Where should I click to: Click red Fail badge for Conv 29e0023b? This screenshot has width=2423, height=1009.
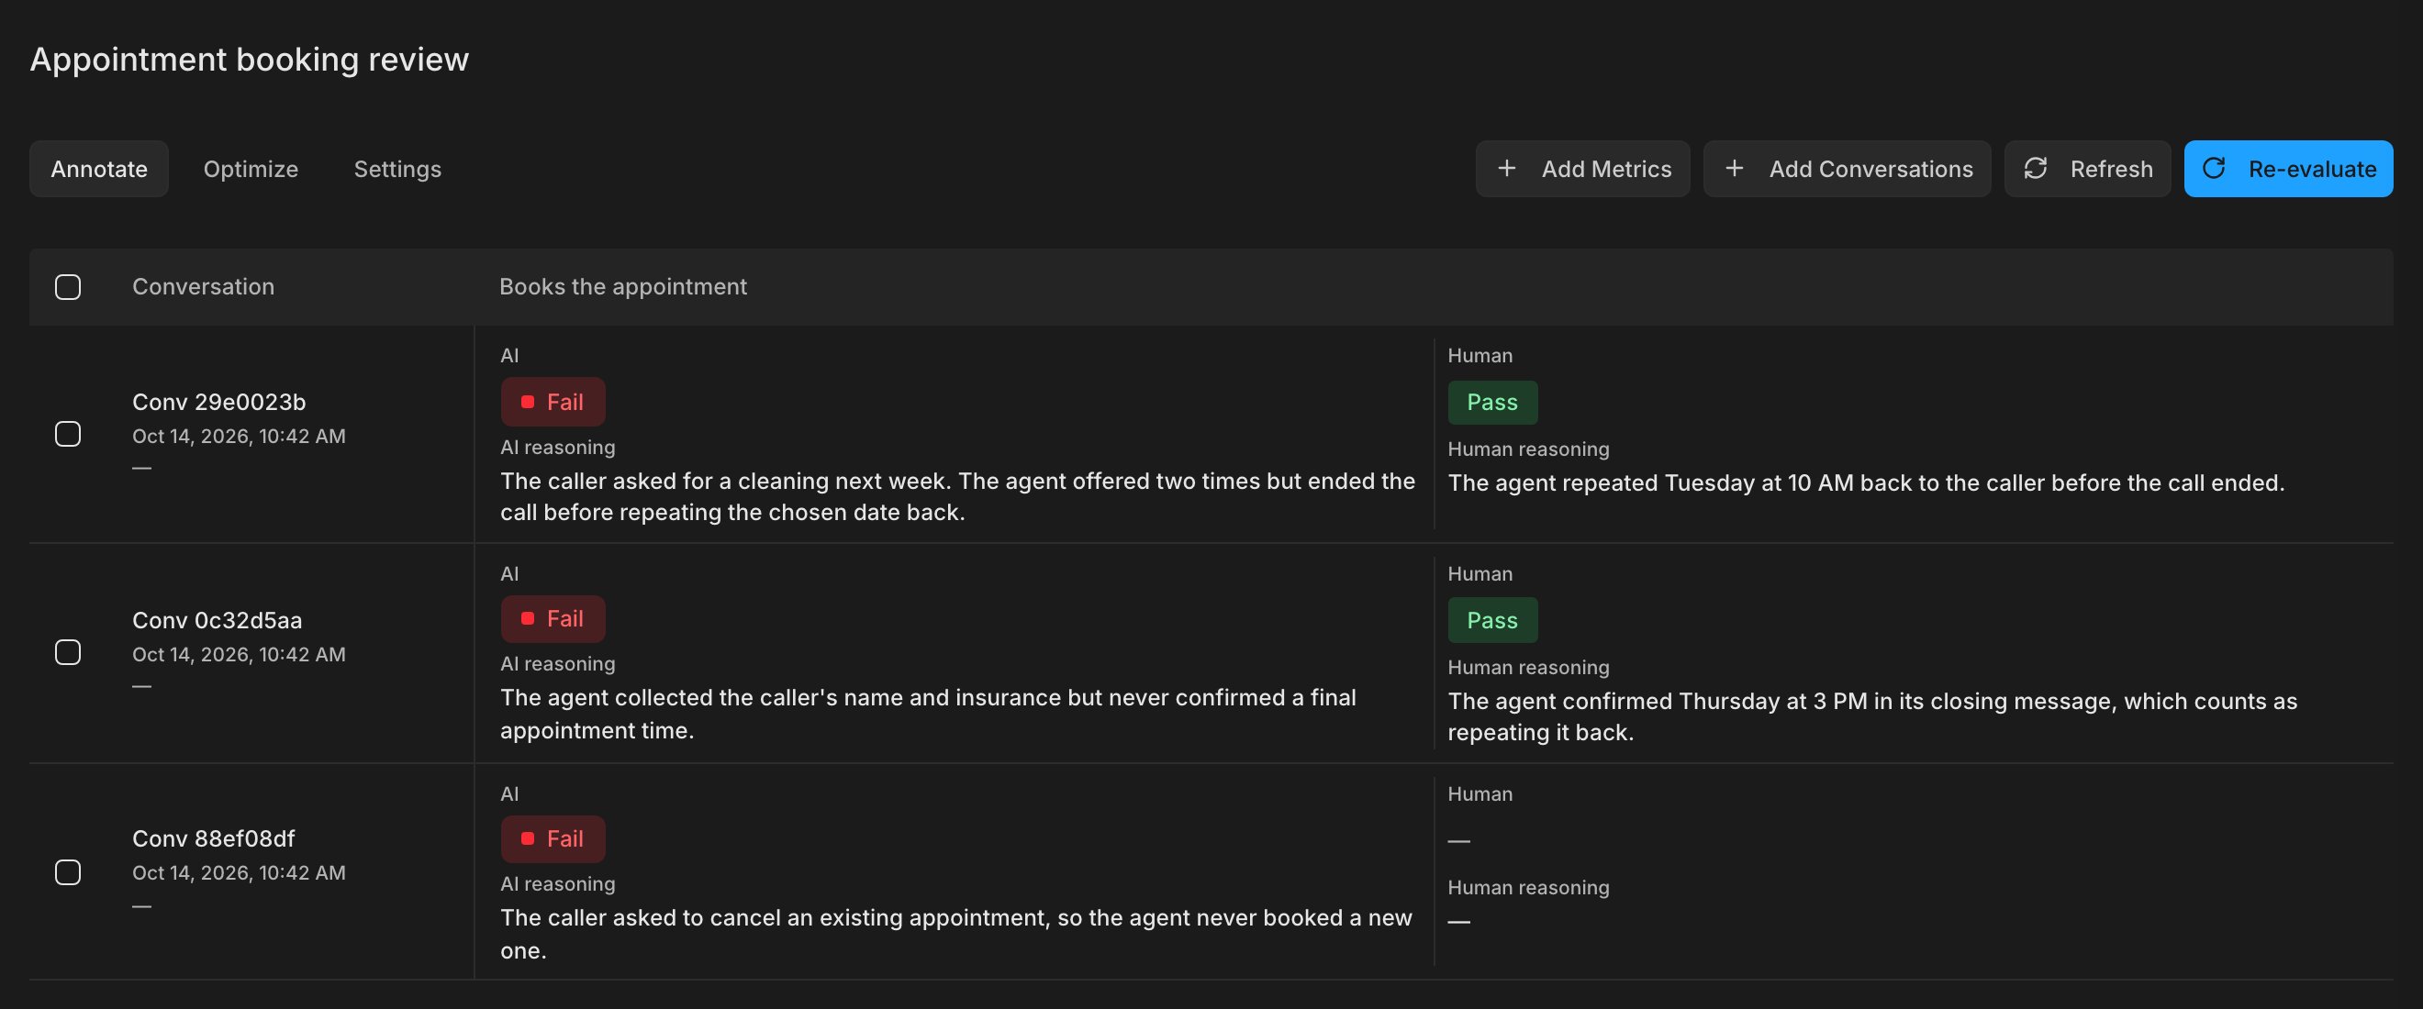pyautogui.click(x=553, y=402)
